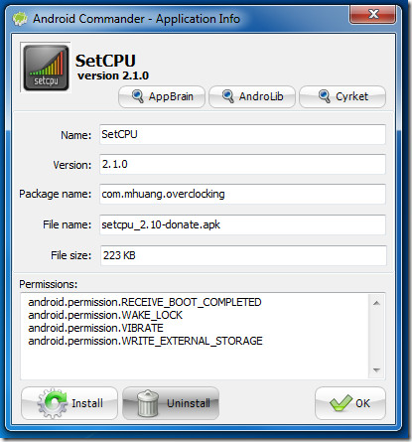Click the green gear Install icon
The height and width of the screenshot is (442, 412).
52,403
